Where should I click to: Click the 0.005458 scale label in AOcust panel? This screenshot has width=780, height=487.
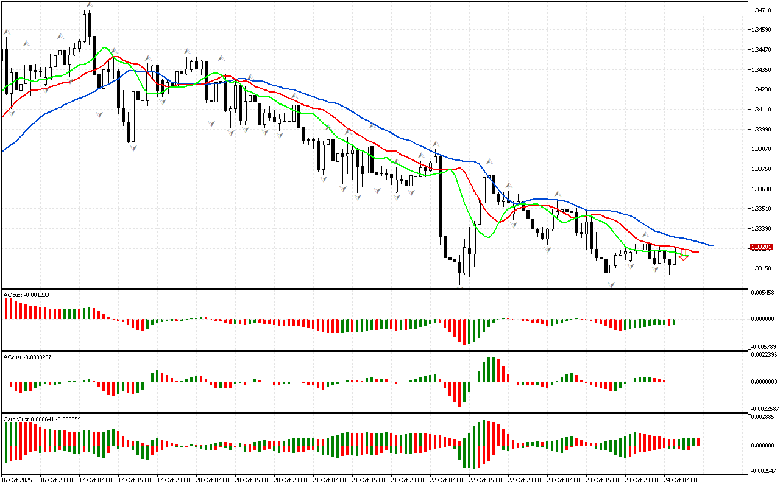pos(762,293)
